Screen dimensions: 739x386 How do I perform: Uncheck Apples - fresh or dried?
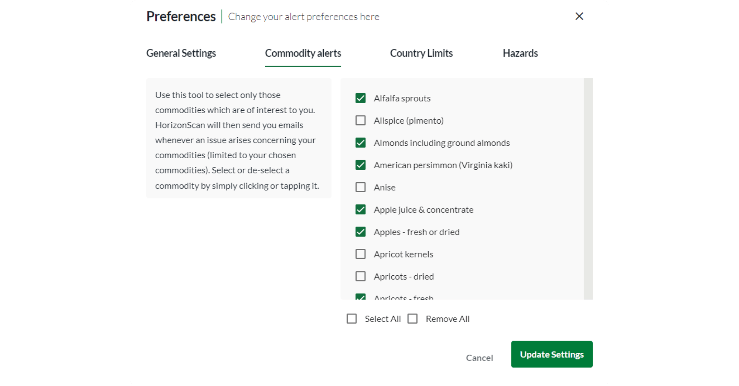click(x=360, y=232)
